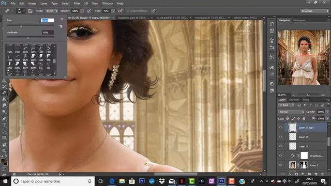This screenshot has height=186, width=331.
Task: Enable airbrush mode icon next to Flow
Action: tap(120, 11)
